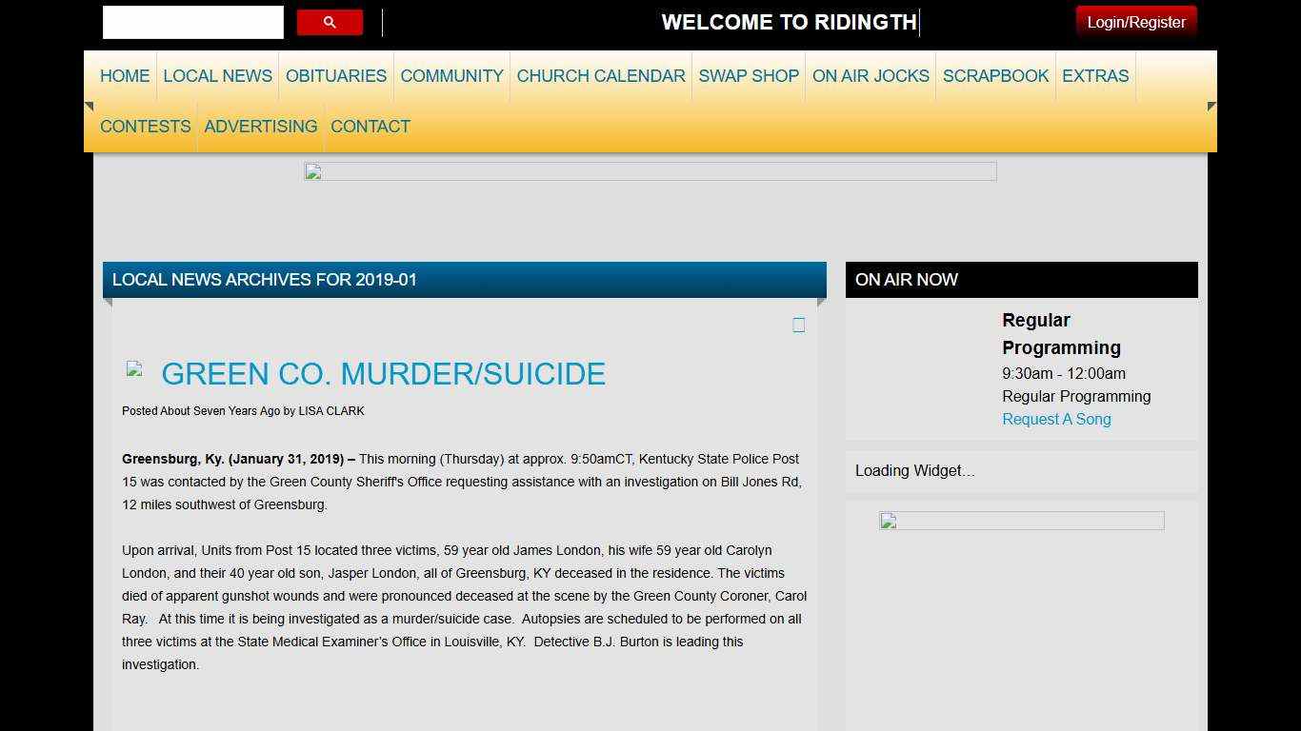Expand the Extras menu

tap(1095, 76)
